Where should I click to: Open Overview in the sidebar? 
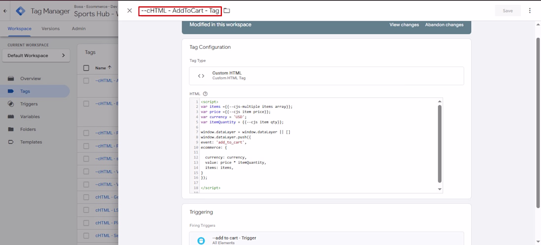coord(30,79)
